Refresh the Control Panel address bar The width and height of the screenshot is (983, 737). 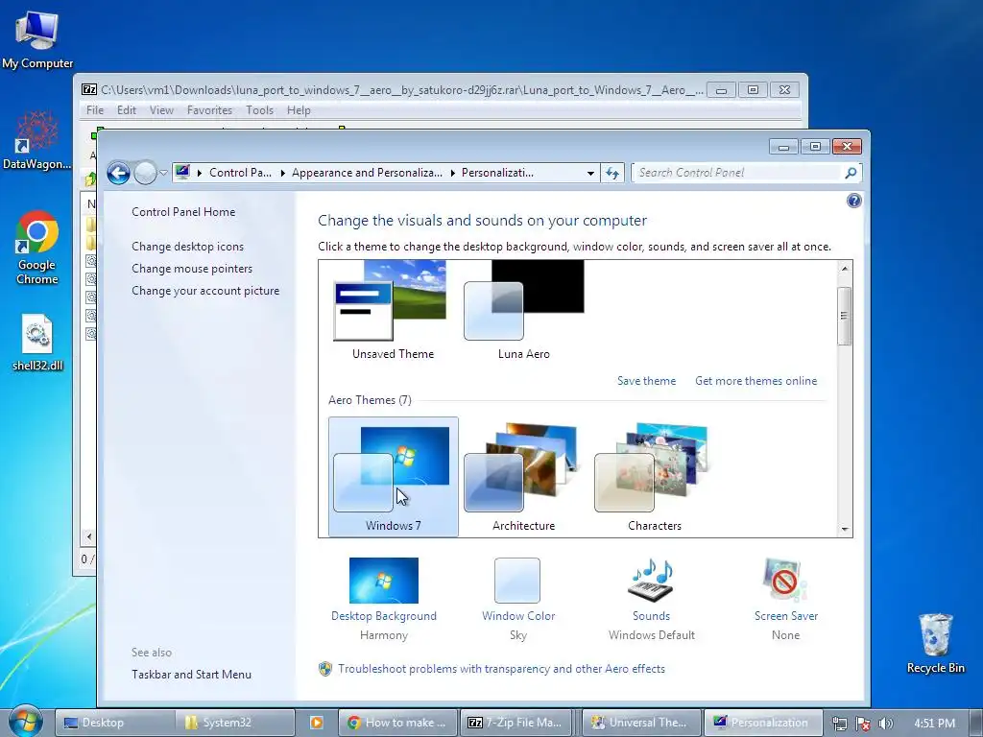click(x=612, y=173)
